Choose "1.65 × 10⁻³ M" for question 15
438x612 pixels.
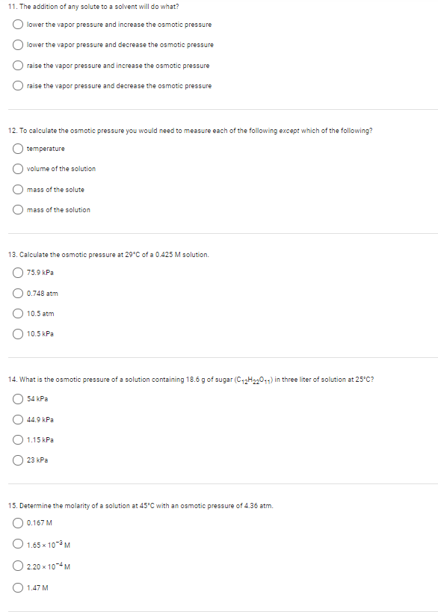click(16, 545)
